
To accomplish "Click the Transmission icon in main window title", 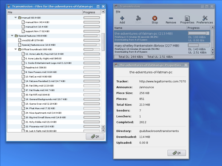I will 116,6.
